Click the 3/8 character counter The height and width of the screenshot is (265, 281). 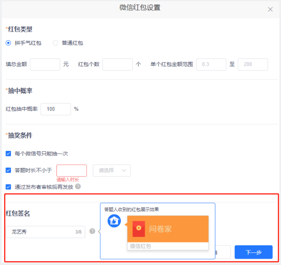[x=78, y=232]
